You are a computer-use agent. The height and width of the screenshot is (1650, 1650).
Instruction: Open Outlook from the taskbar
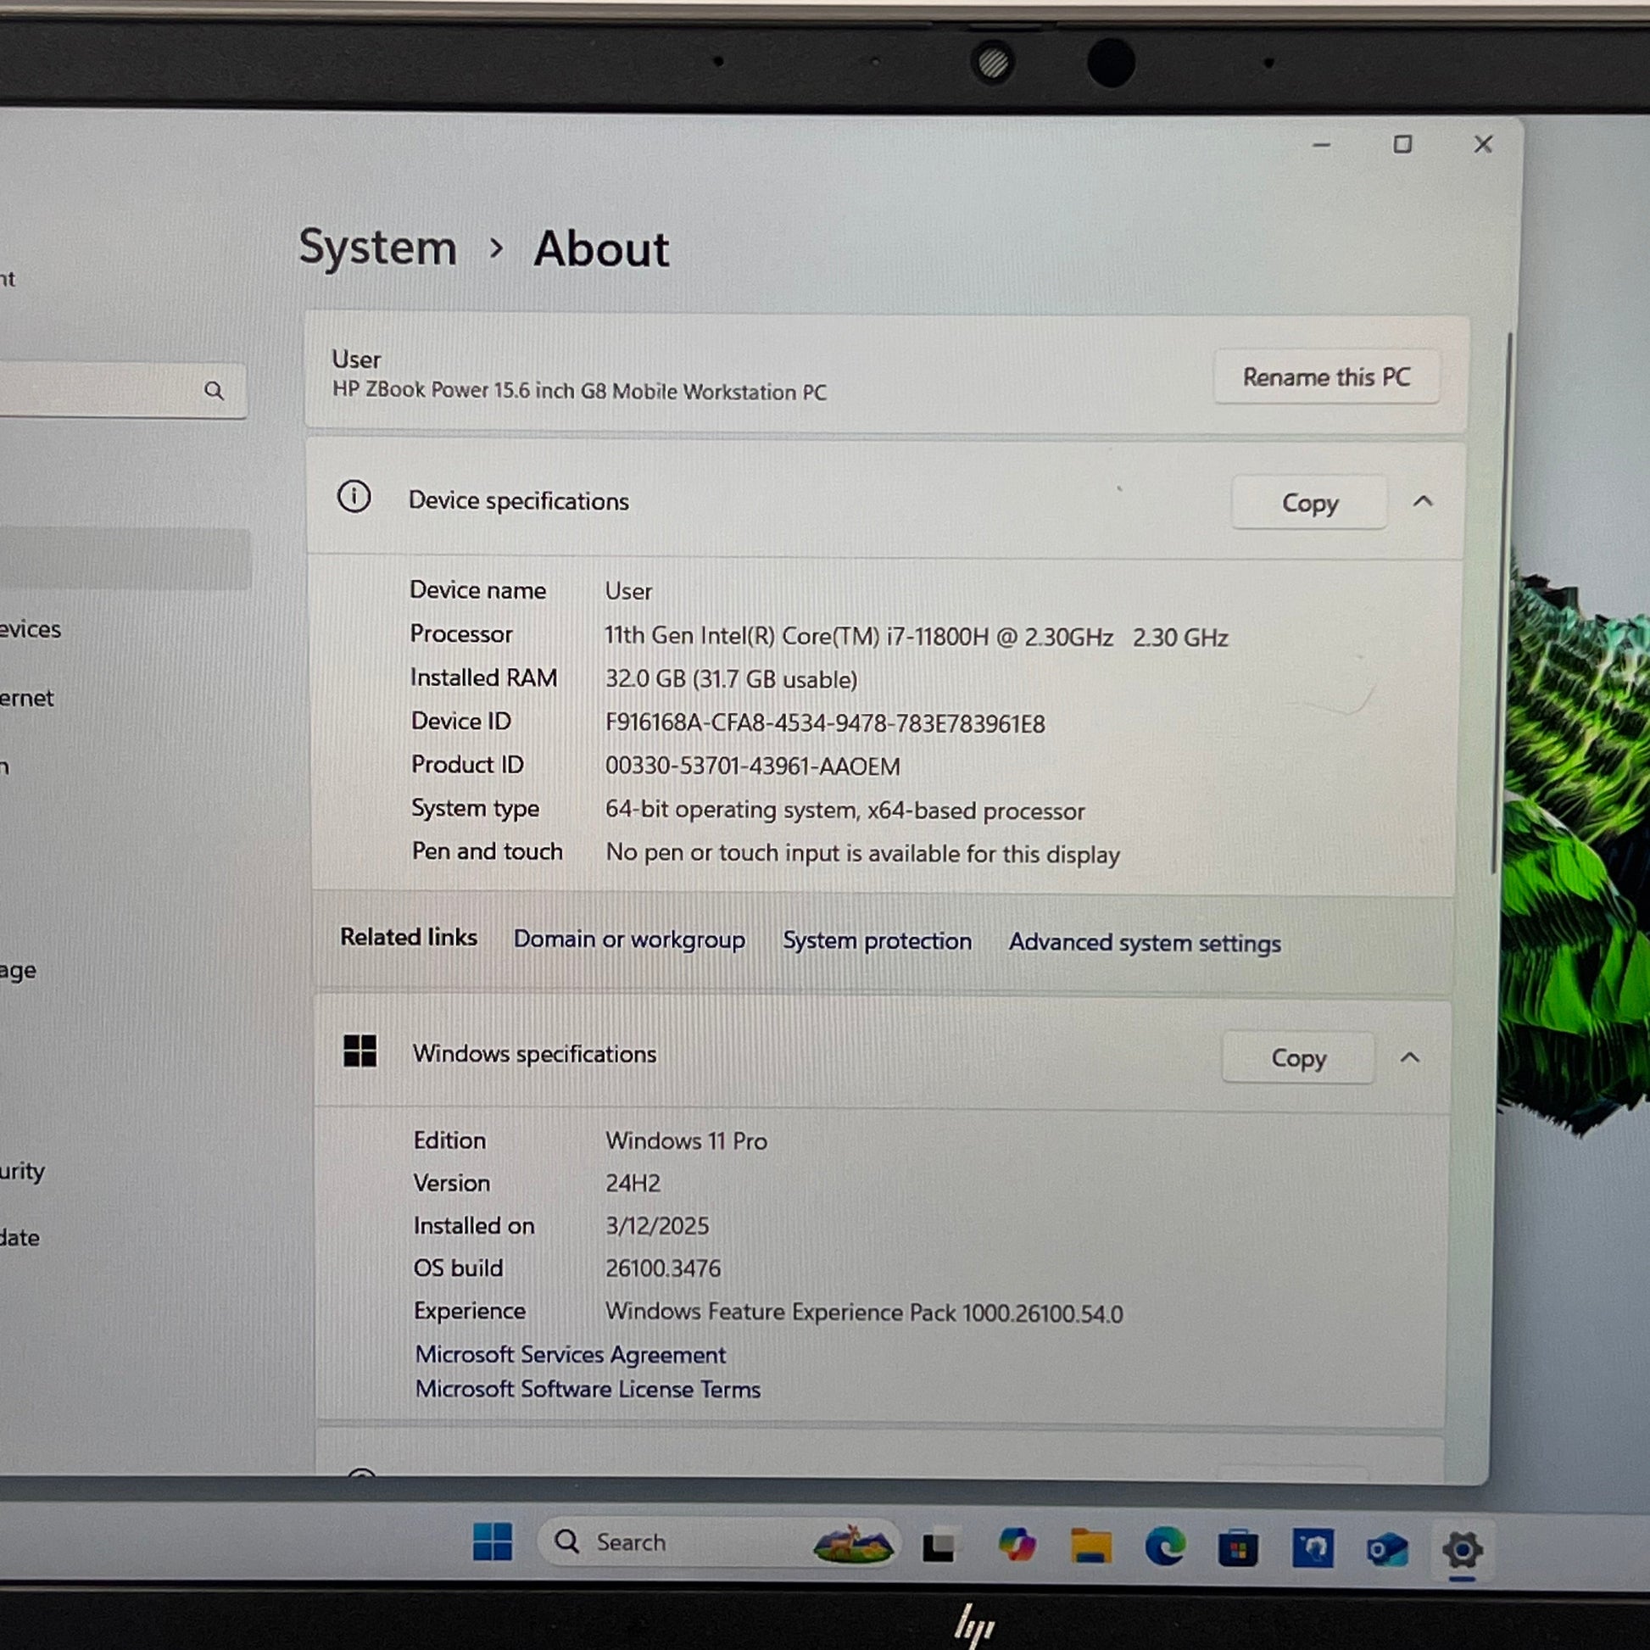tap(1387, 1549)
